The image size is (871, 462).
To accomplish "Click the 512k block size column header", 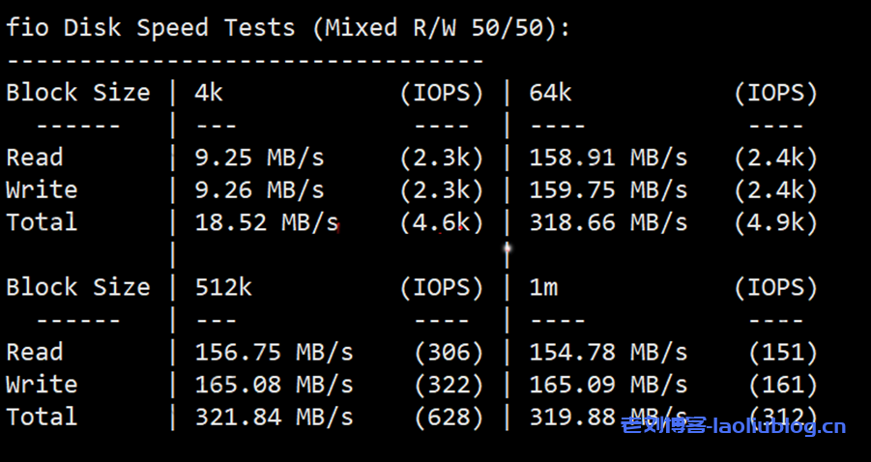I will point(223,287).
